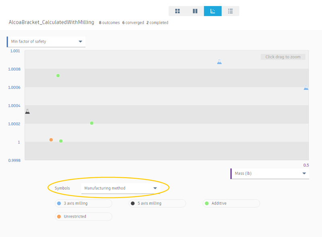Toggle the 5 axis milling legend filter

pyautogui.click(x=157, y=204)
